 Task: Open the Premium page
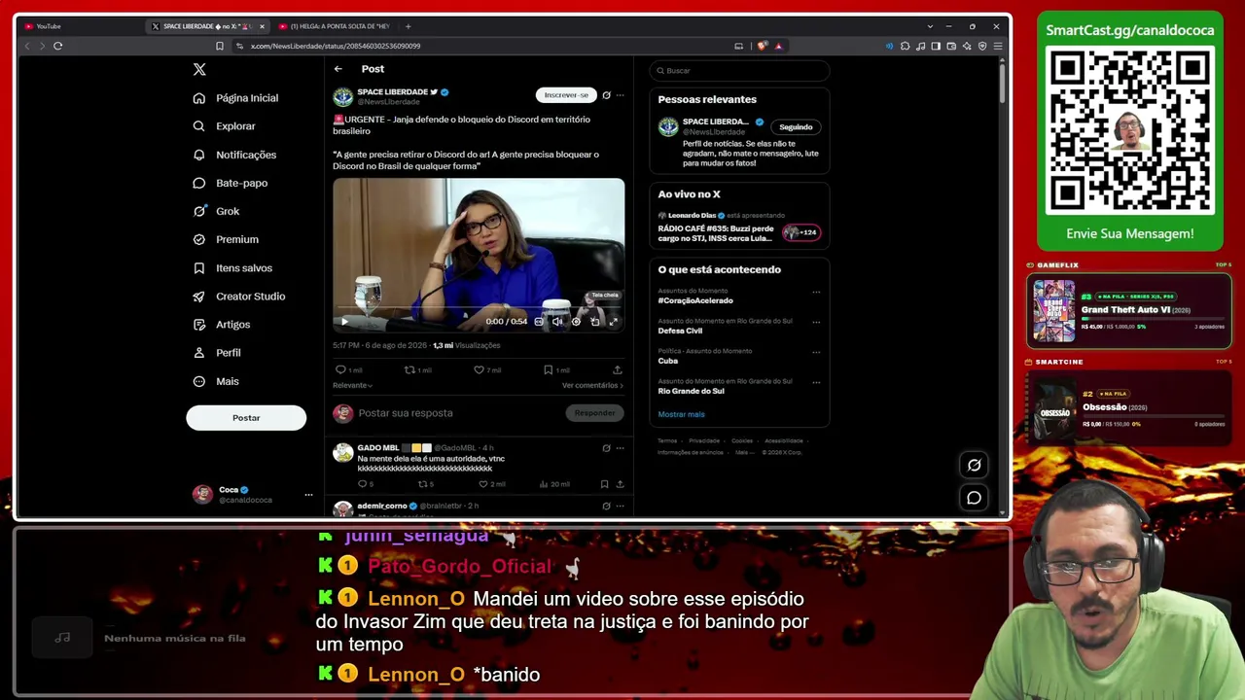click(x=226, y=239)
